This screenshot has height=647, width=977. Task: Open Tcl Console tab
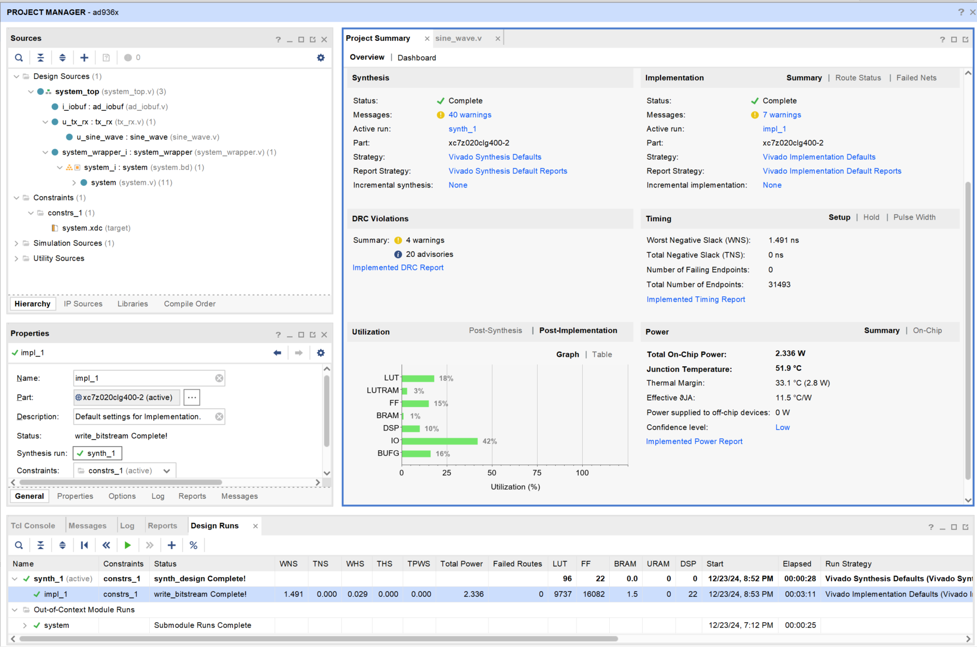click(x=33, y=526)
